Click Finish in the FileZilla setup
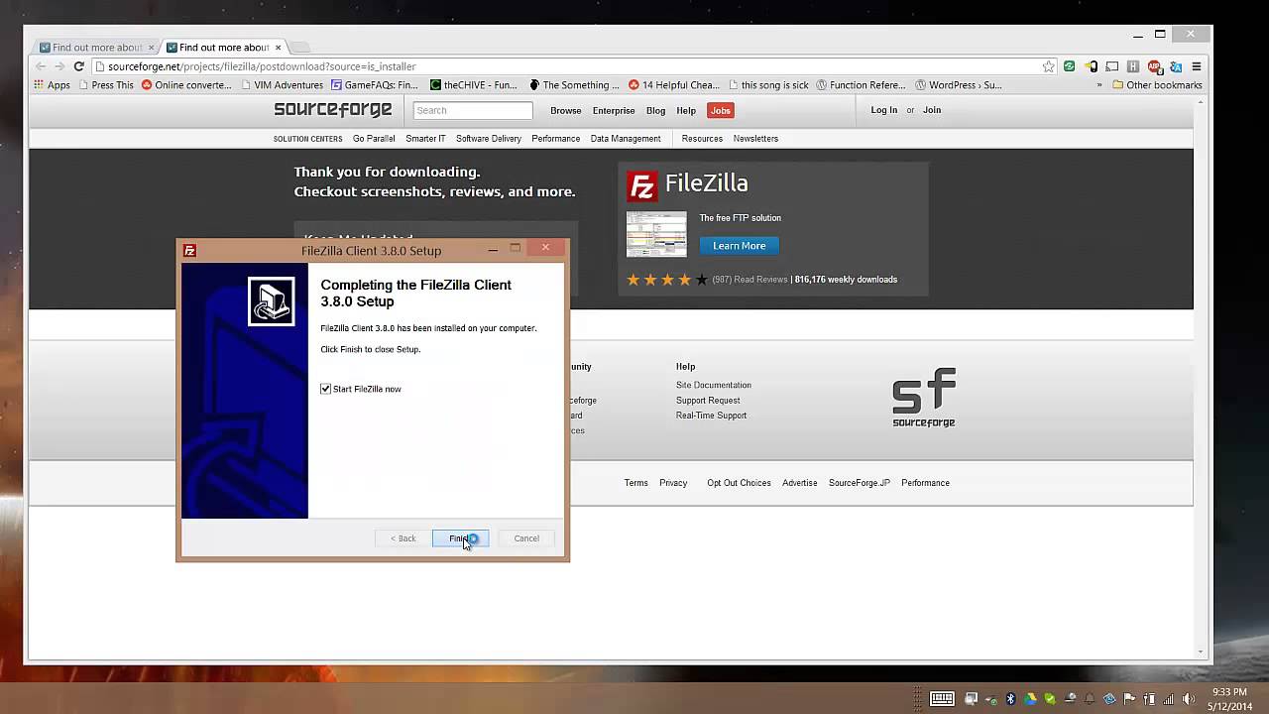 [x=460, y=538]
